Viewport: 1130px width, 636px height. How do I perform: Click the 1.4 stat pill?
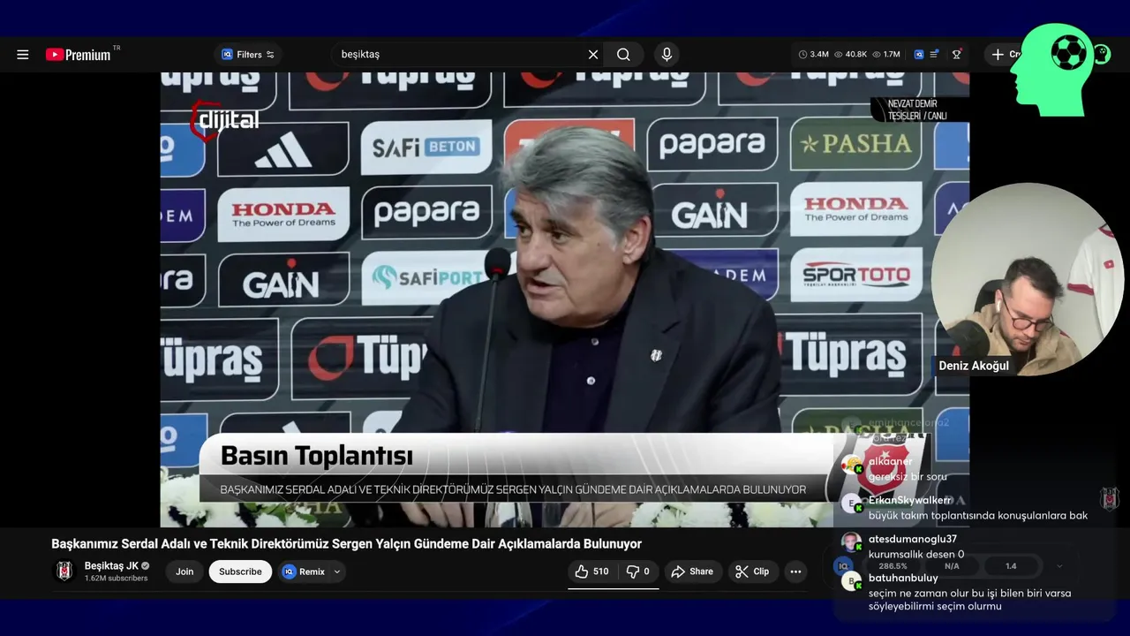1011,566
